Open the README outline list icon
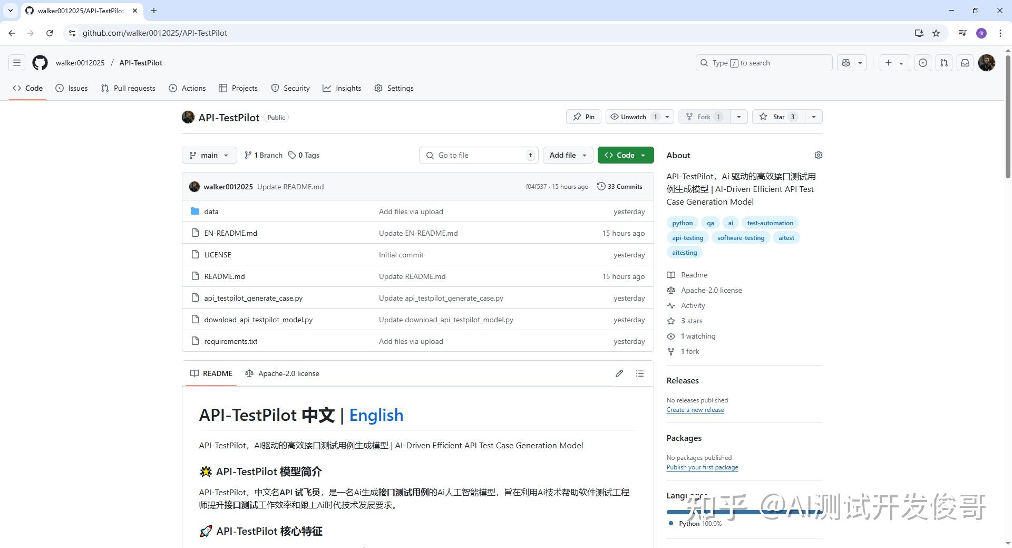The width and height of the screenshot is (1012, 548). (x=640, y=373)
